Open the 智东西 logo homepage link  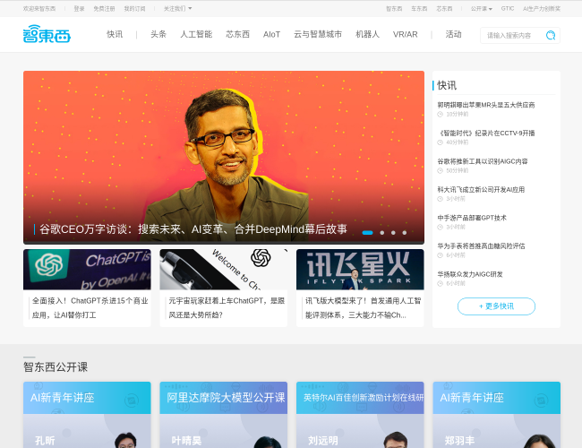click(47, 34)
